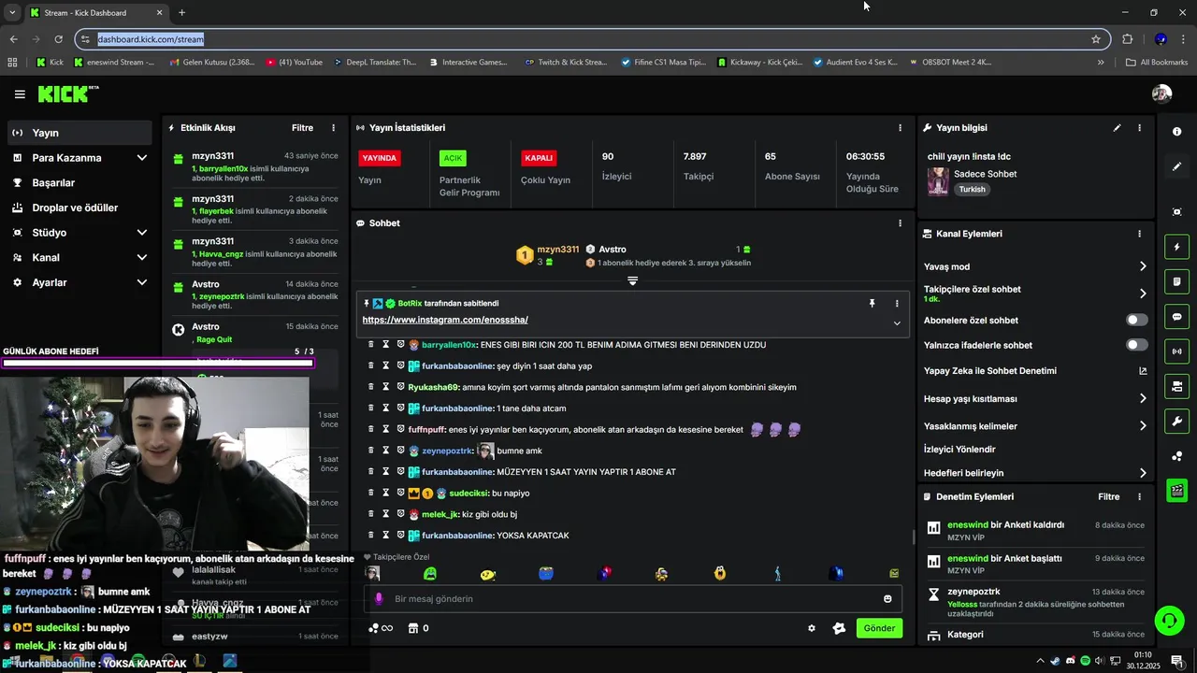Open the Yayın bilgisi three-dot menu

click(1139, 128)
